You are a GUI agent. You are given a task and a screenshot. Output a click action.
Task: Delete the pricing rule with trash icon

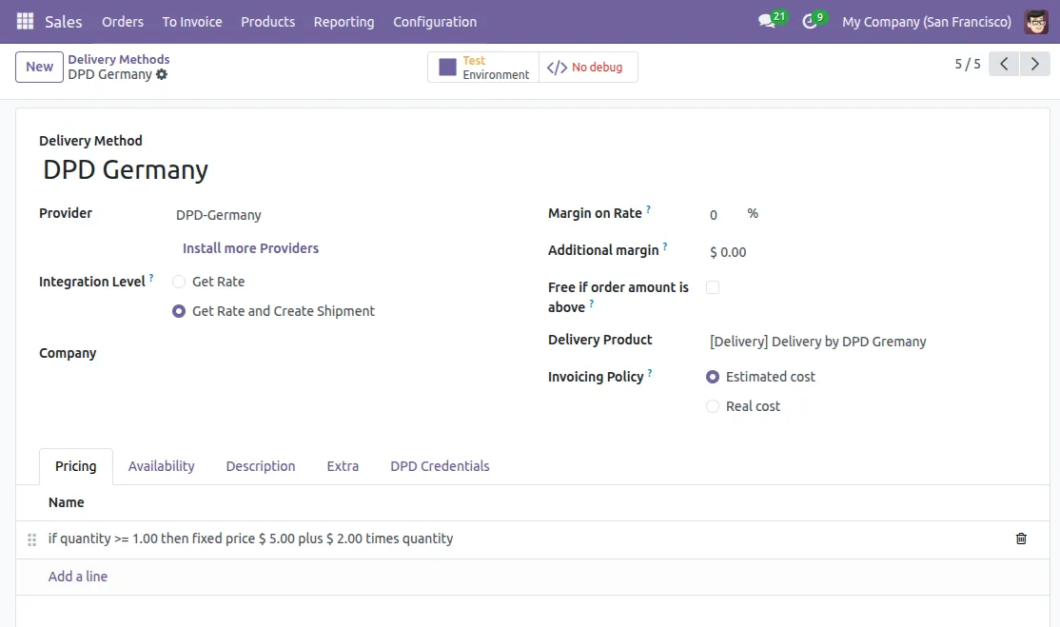coord(1021,539)
